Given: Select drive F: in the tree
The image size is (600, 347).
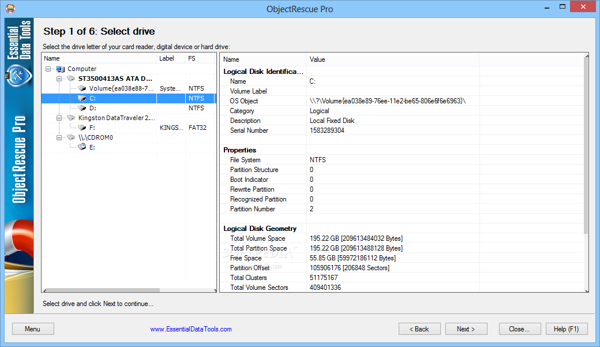Looking at the screenshot, I should pyautogui.click(x=92, y=128).
